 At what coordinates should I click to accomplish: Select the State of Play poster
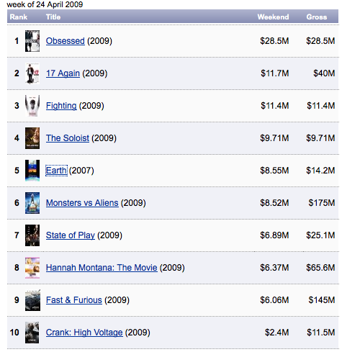point(32,235)
